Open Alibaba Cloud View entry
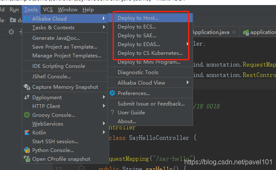 [150, 83]
